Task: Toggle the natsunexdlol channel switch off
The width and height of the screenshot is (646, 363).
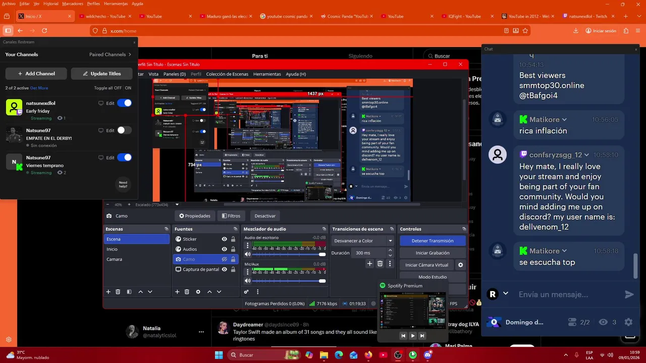Action: point(124,103)
